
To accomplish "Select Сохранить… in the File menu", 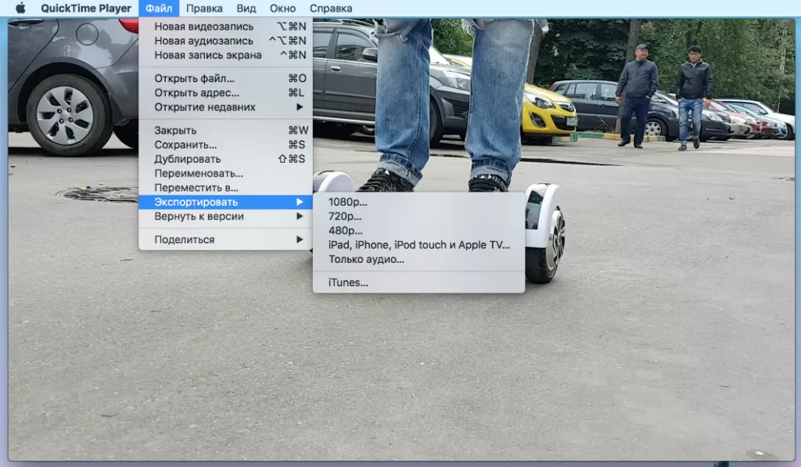I will 185,145.
